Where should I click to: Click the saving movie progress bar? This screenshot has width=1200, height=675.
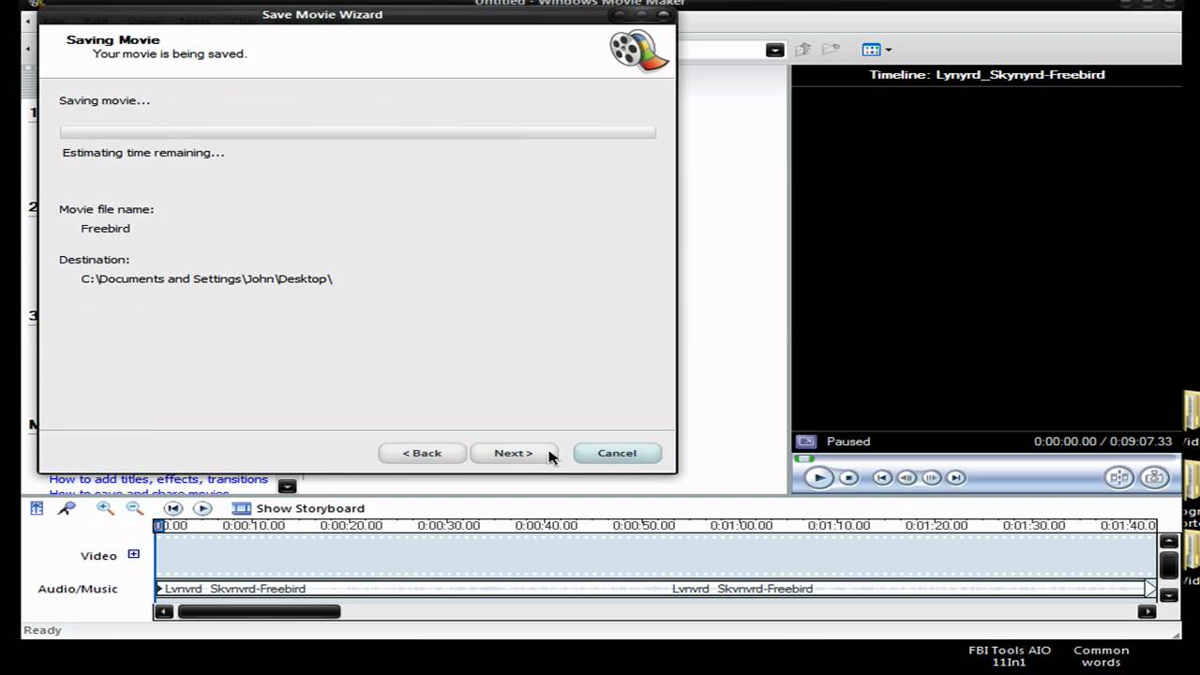(x=358, y=132)
